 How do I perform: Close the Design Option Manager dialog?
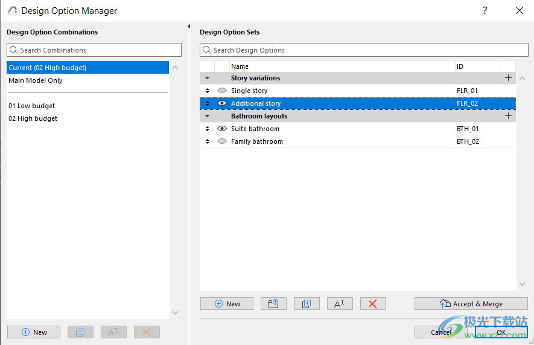520,10
